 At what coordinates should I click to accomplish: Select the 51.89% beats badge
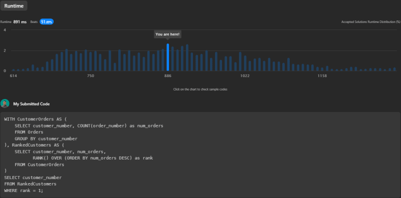click(47, 22)
